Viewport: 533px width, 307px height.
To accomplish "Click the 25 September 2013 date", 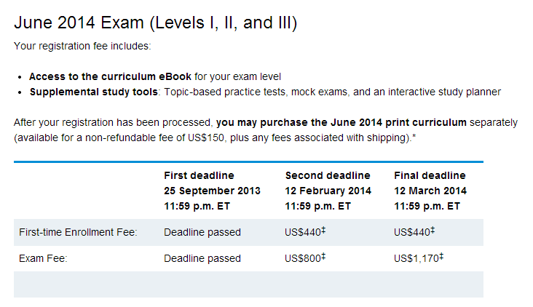I will coord(212,191).
